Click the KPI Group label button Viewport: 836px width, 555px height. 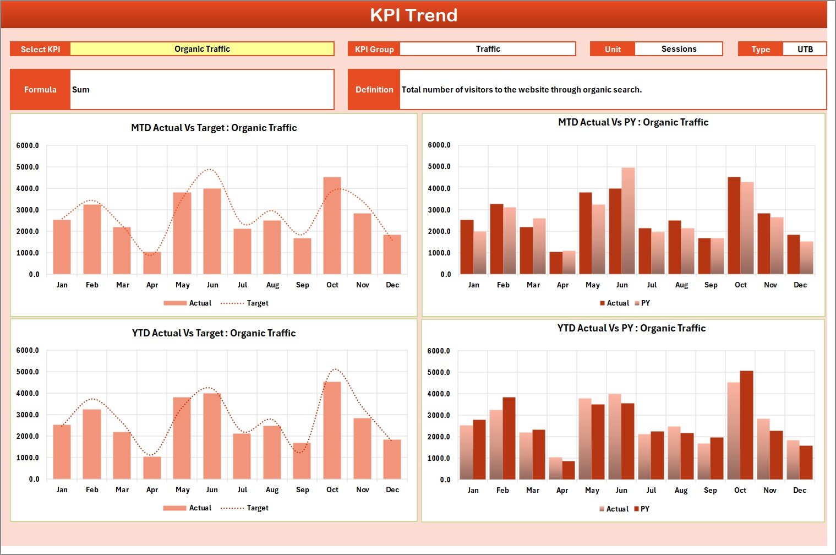374,48
